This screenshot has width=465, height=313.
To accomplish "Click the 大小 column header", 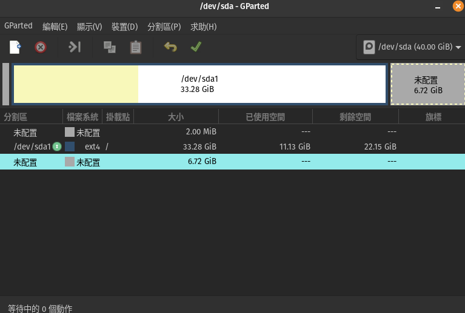I will [176, 117].
